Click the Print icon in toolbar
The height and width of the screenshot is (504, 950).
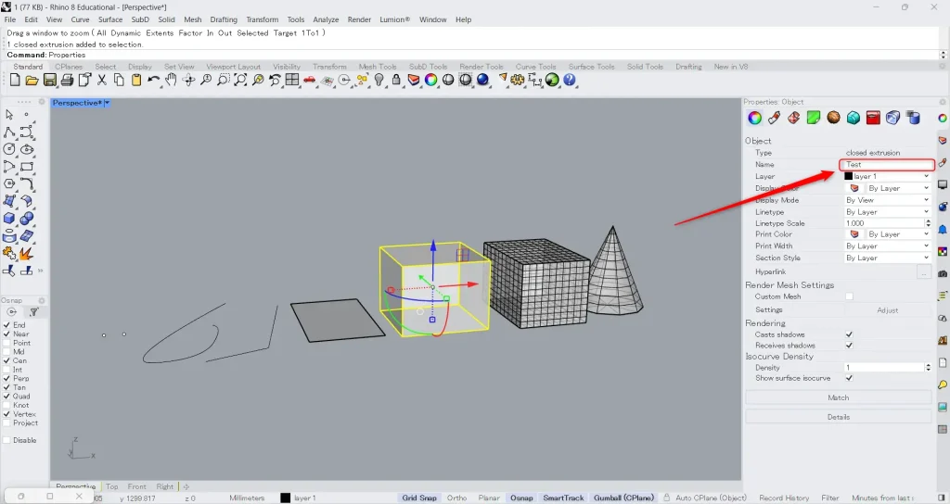(x=67, y=81)
